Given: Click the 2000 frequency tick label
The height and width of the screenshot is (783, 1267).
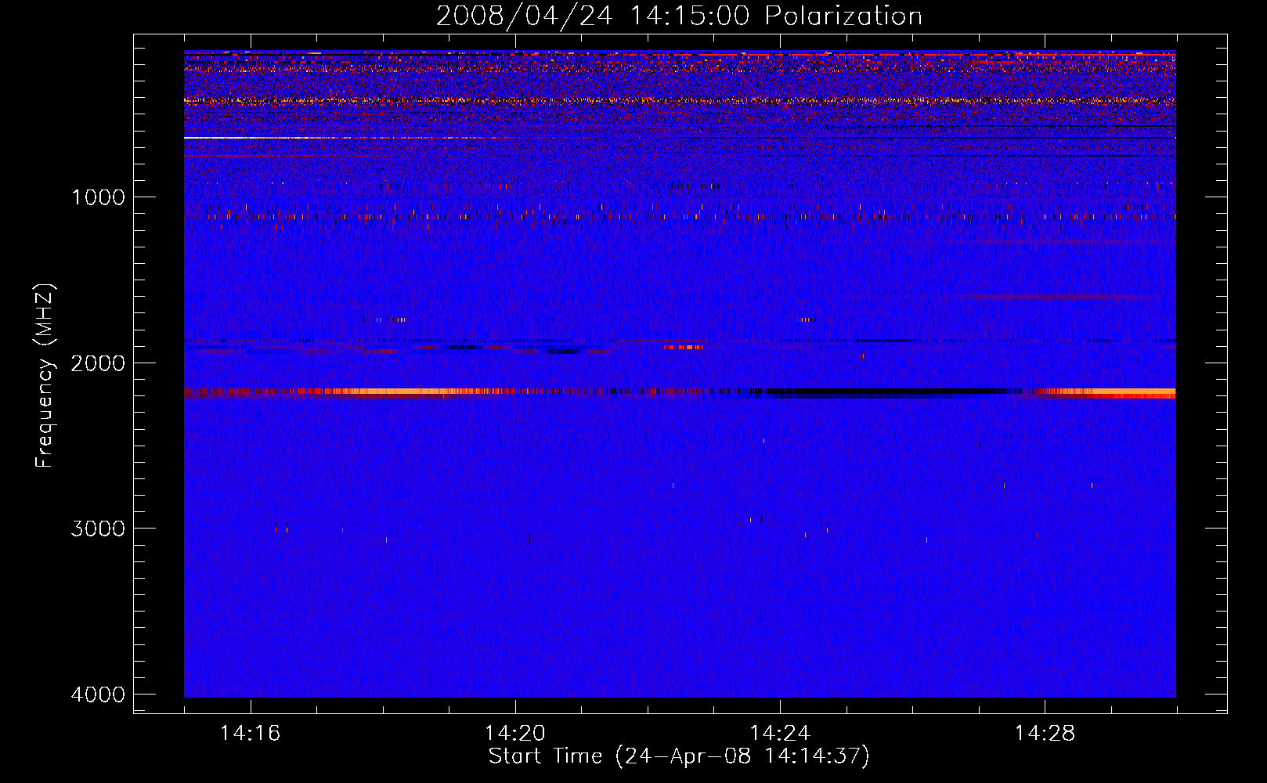Looking at the screenshot, I should pos(98,363).
